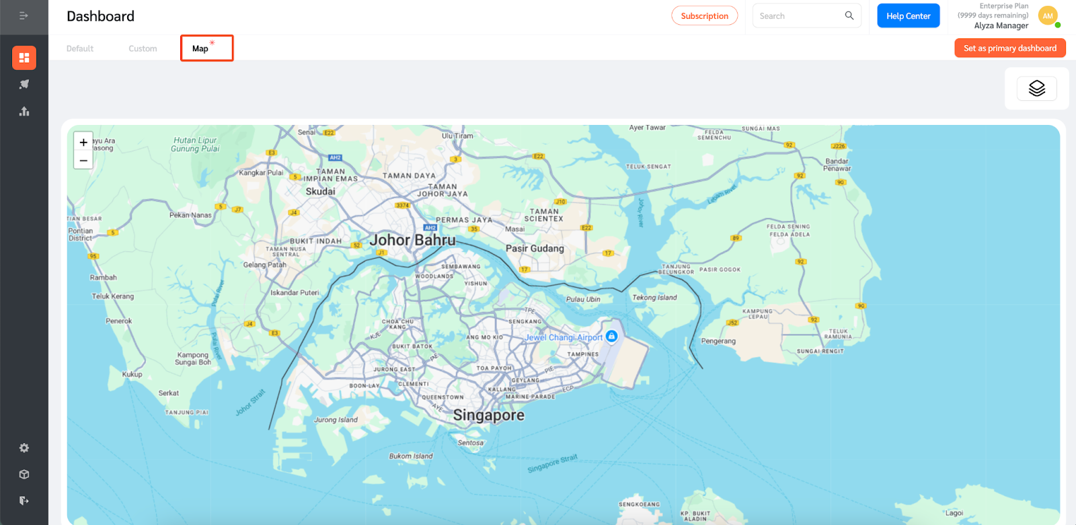
Task: Click Singapore label on the map
Action: coord(488,415)
